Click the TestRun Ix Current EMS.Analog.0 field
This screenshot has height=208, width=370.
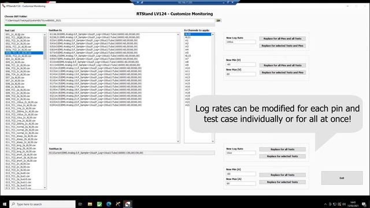132,153
